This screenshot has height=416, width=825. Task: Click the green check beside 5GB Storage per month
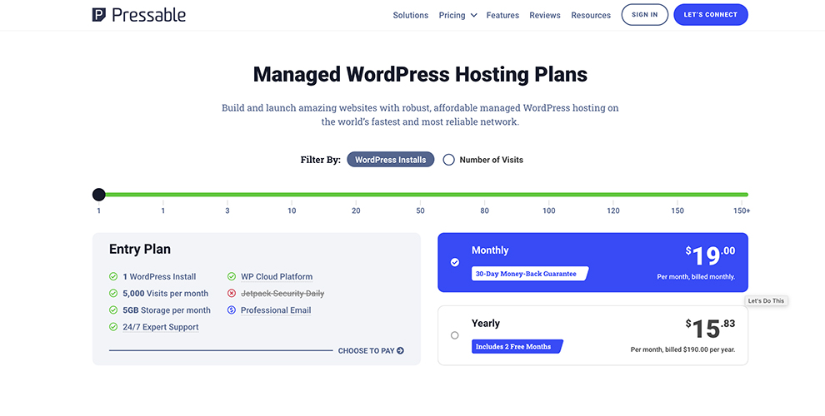(113, 310)
